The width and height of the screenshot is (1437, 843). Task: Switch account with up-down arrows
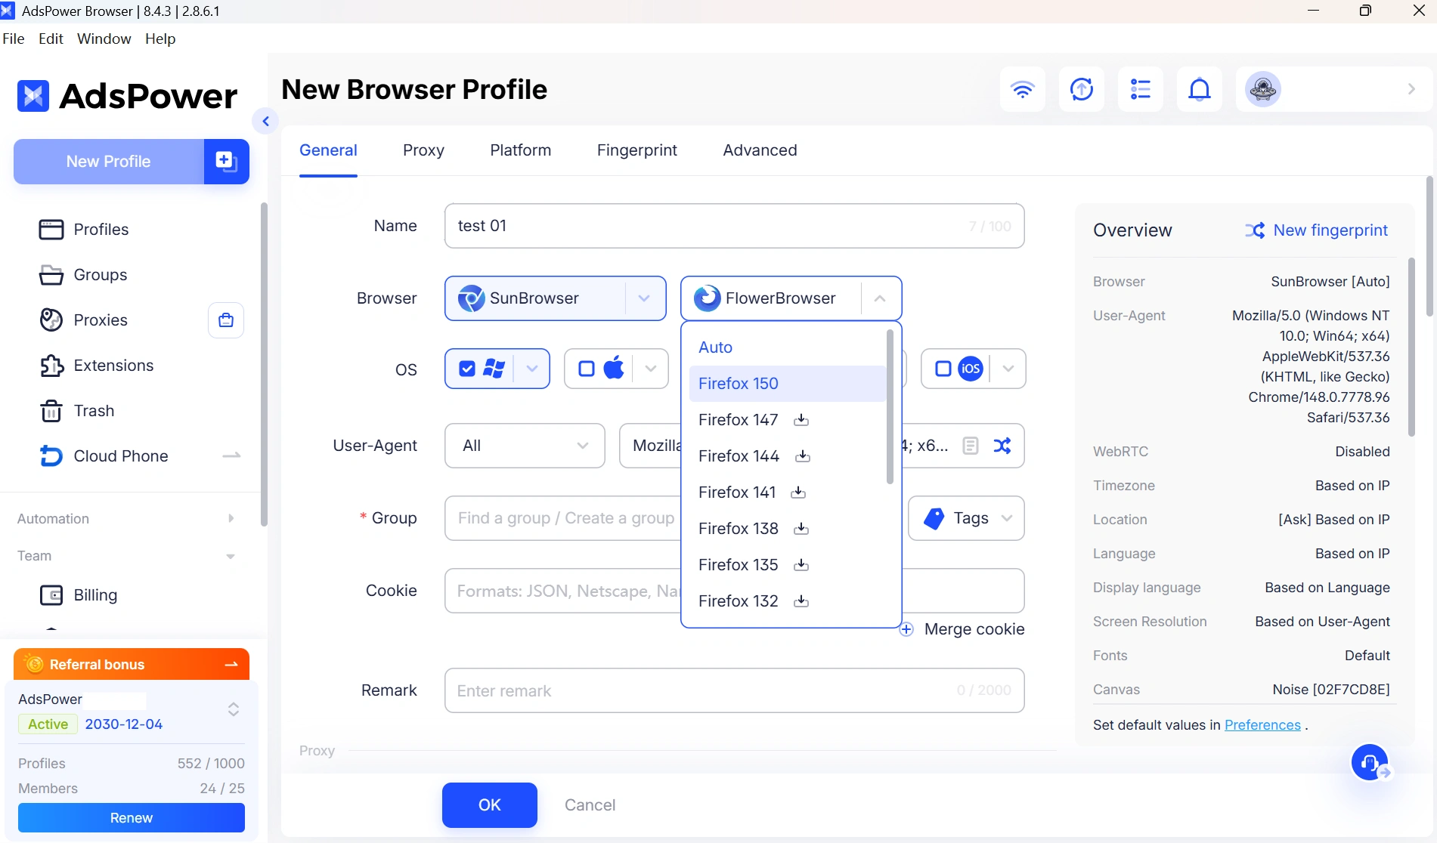(x=234, y=709)
